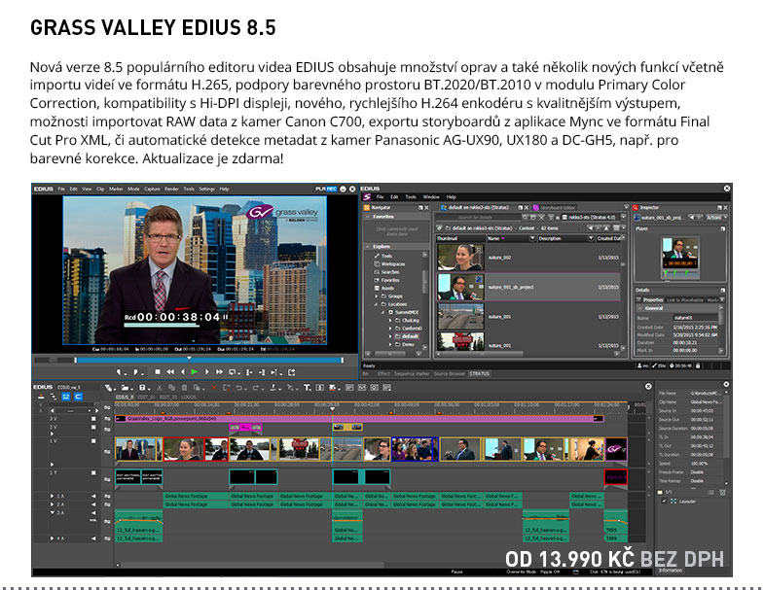Click the timeline playhead cursor marker
Image resolution: width=764 pixels, height=590 pixels.
pyautogui.click(x=333, y=408)
